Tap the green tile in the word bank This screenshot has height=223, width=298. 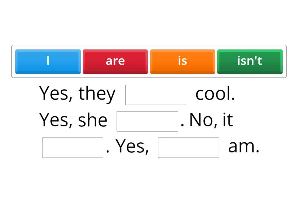point(250,61)
